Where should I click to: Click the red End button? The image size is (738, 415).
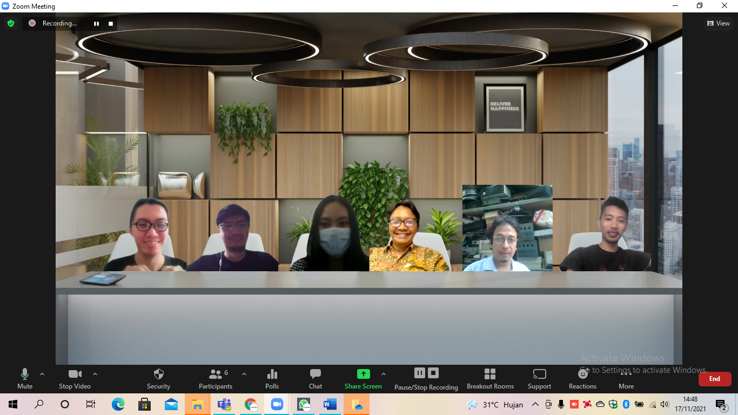714,379
